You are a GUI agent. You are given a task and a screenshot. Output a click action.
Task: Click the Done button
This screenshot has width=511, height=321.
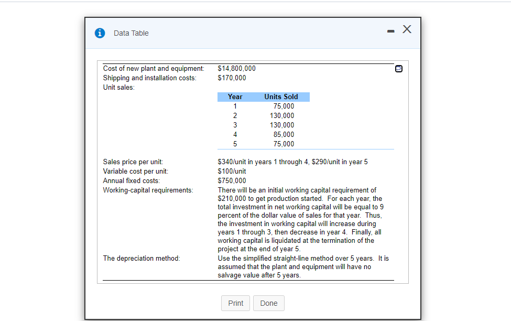coord(268,303)
